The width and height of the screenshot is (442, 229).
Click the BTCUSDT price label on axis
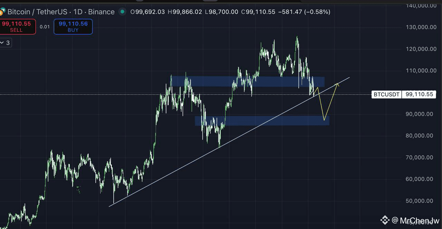point(386,94)
